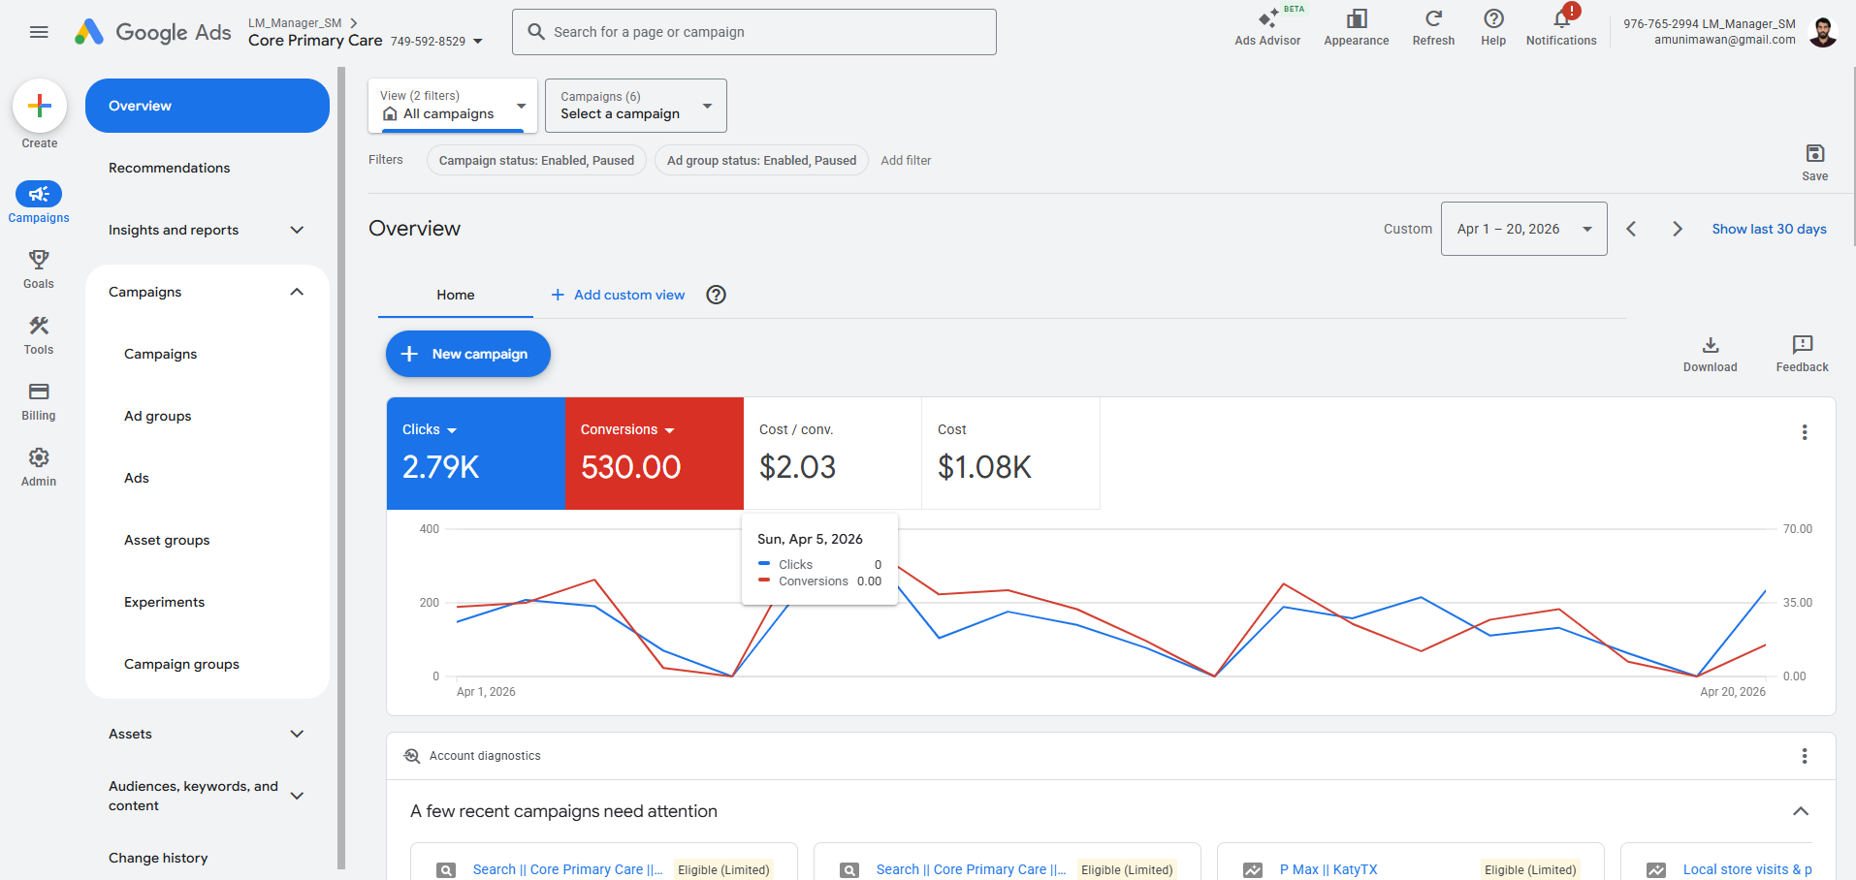Open the hamburger main menu

pos(39,32)
